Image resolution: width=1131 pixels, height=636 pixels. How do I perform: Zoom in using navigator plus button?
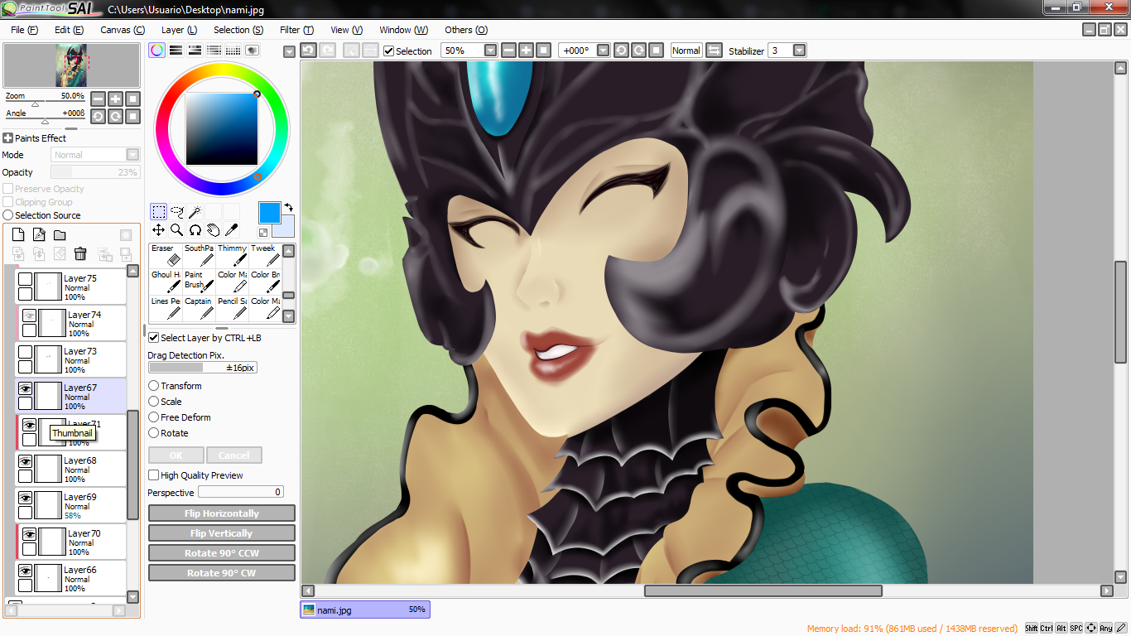(115, 99)
